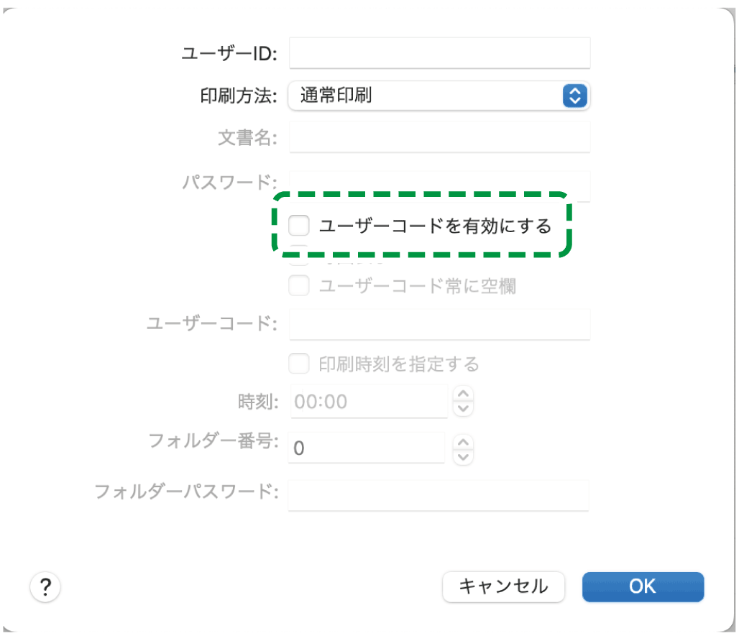Click the フォルダーパスワード input field

(439, 495)
